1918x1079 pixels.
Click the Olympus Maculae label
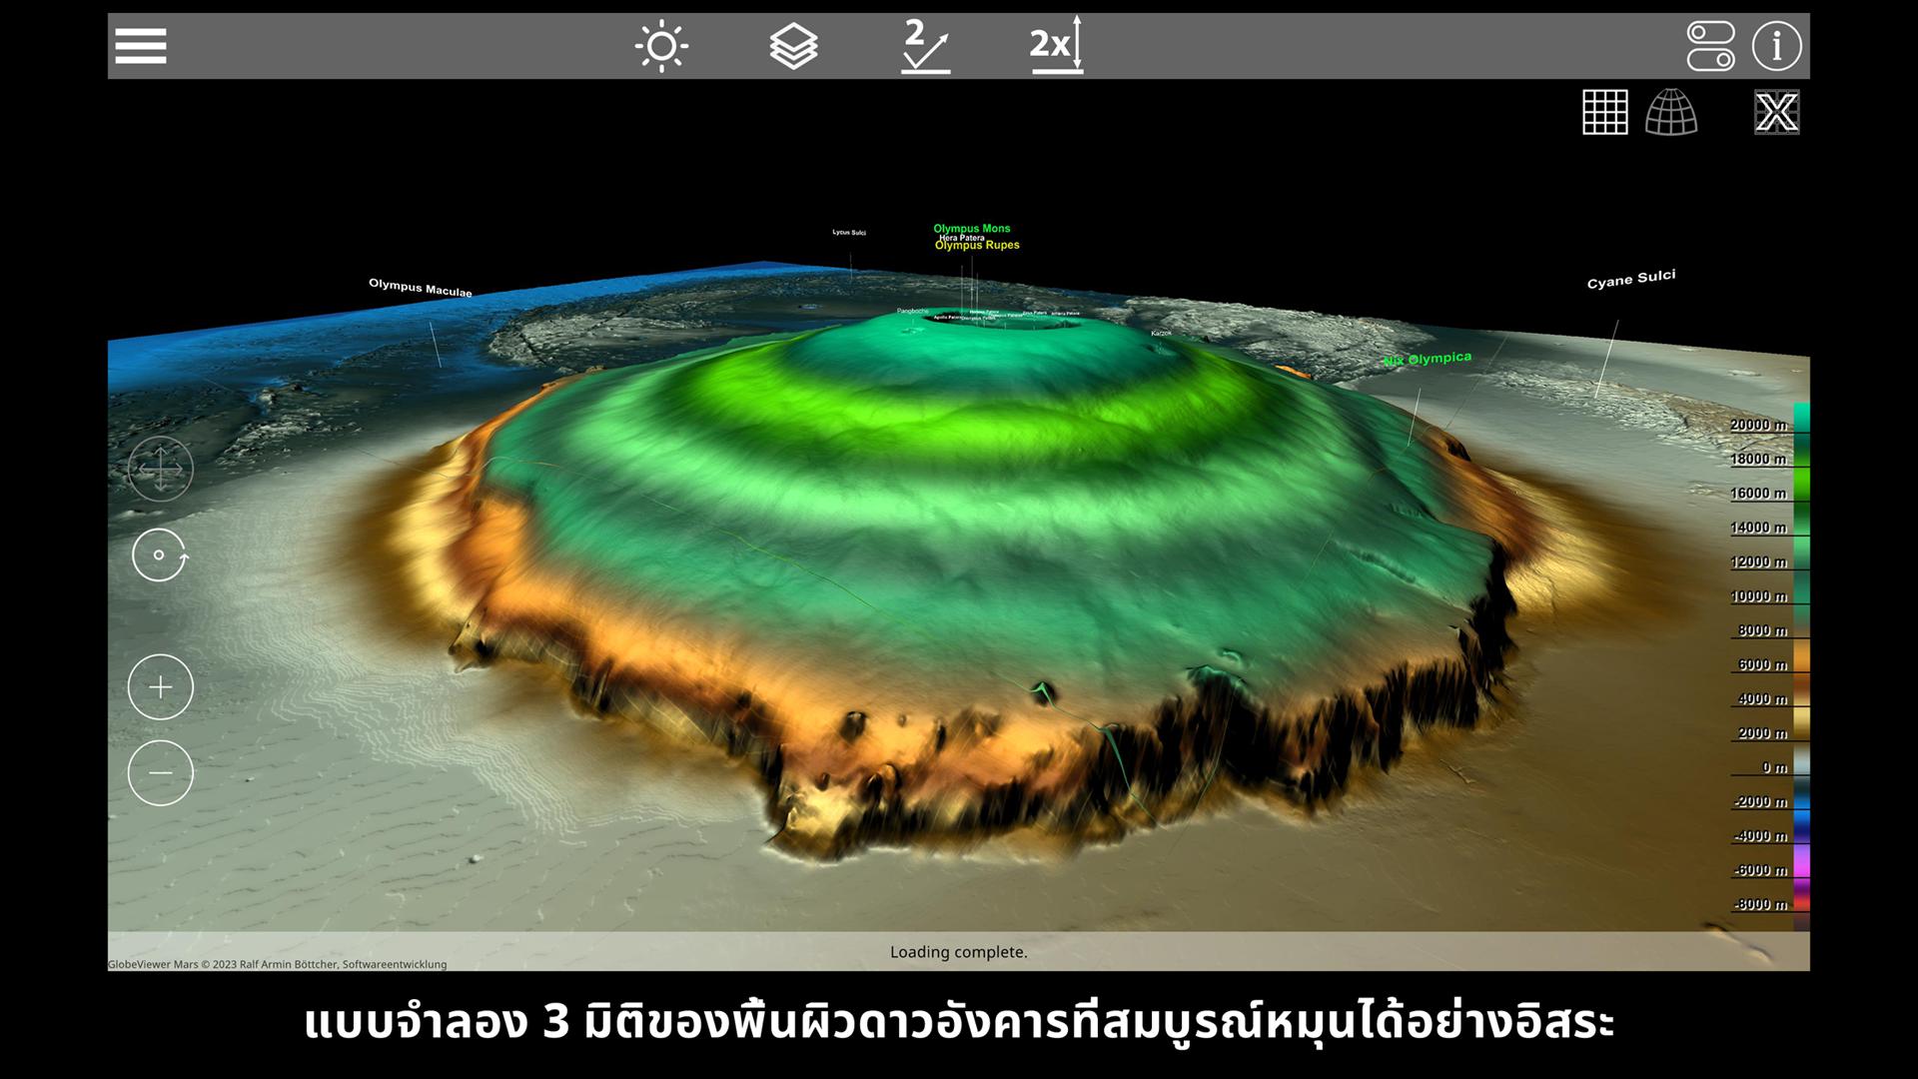pos(421,288)
